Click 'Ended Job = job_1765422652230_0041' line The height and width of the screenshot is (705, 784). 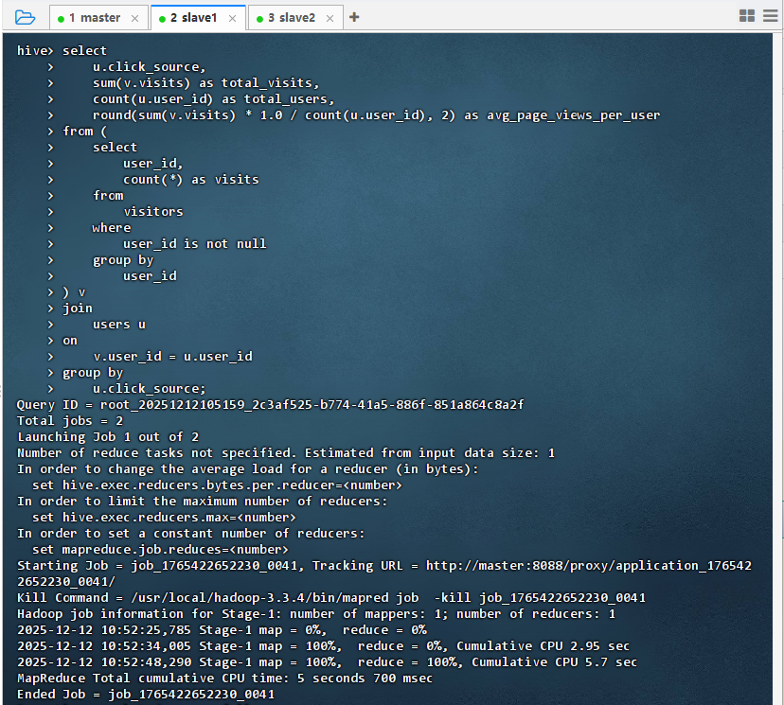coord(146,695)
